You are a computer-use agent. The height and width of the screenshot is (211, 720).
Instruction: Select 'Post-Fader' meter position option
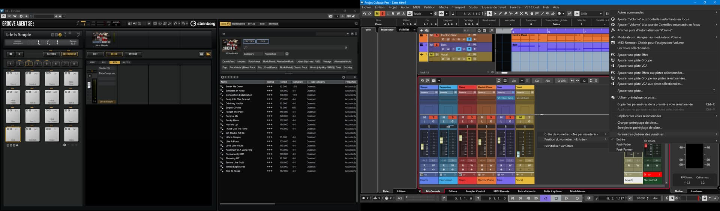[624, 144]
